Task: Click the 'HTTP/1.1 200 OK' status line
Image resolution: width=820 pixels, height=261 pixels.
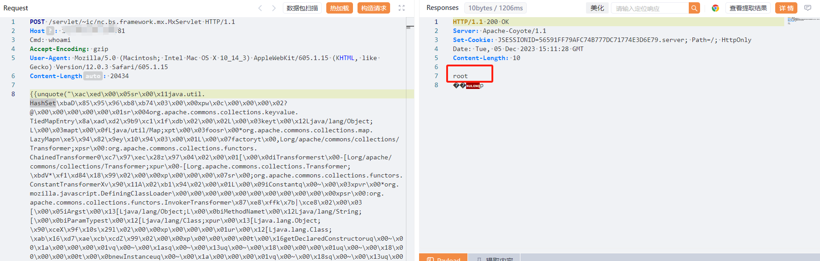Action: (481, 22)
